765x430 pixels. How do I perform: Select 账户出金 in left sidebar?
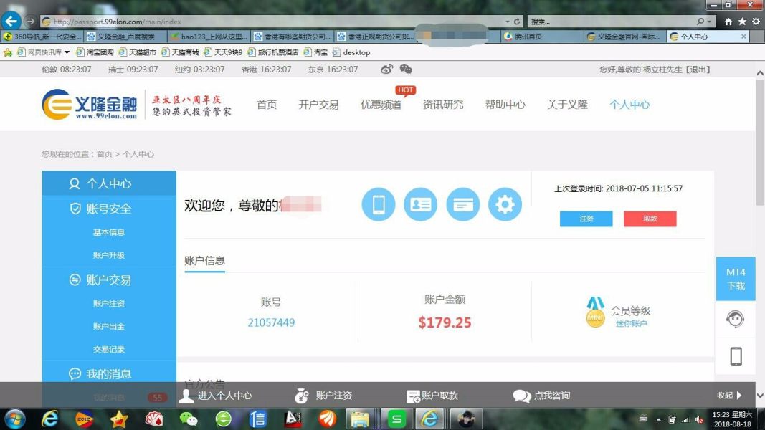[x=109, y=326]
